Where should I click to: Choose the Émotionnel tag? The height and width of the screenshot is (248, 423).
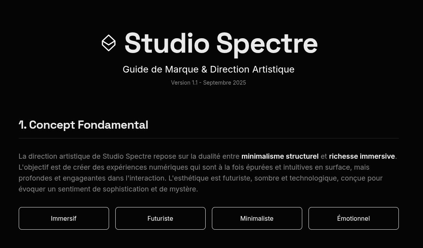[x=353, y=218]
